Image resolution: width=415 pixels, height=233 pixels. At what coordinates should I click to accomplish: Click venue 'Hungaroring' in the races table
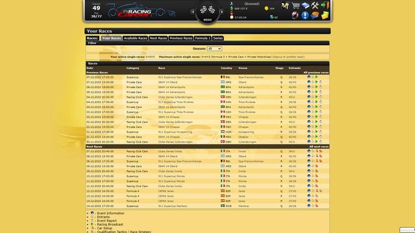pos(246,132)
